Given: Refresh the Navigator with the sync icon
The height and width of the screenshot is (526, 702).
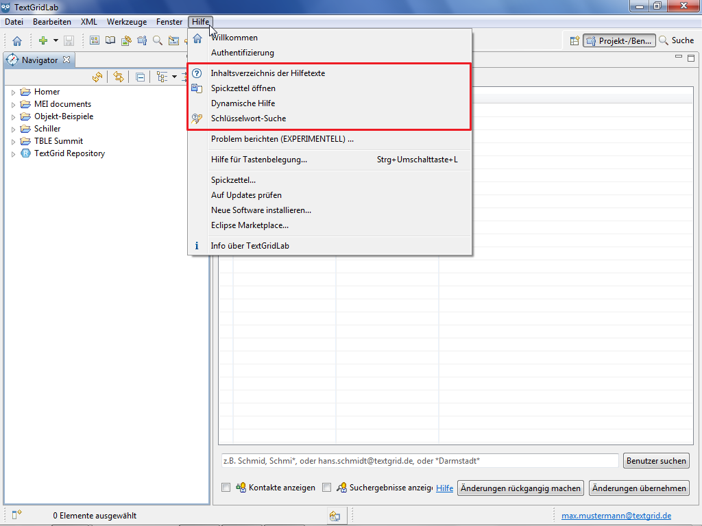Looking at the screenshot, I should coord(97,77).
